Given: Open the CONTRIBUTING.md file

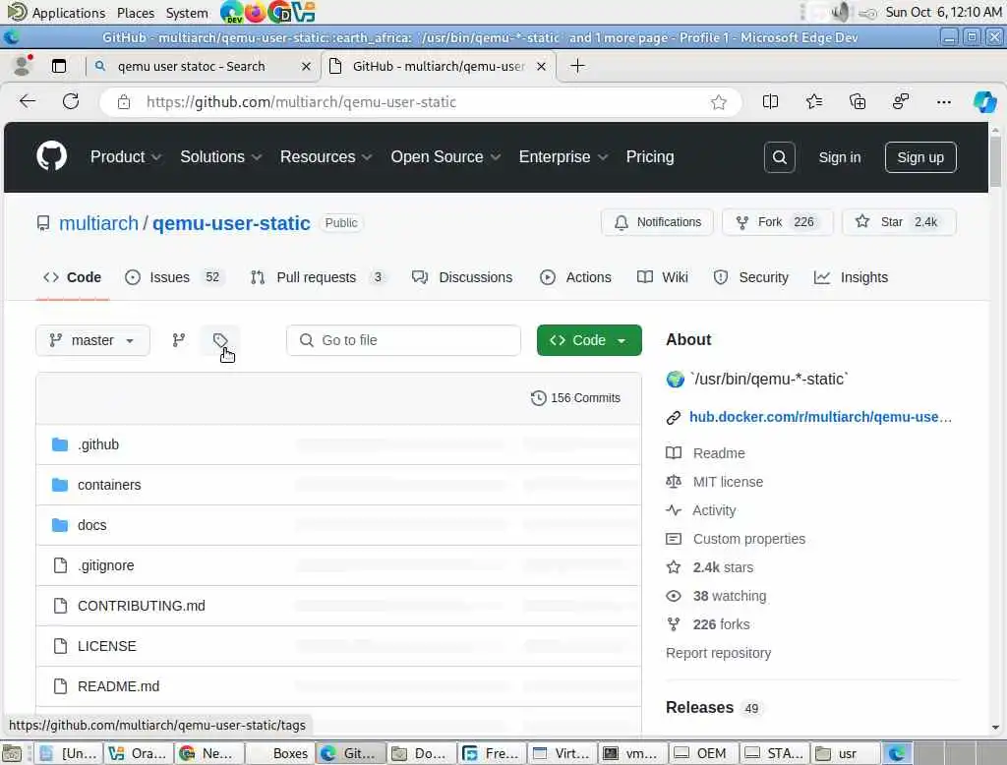Looking at the screenshot, I should [142, 606].
